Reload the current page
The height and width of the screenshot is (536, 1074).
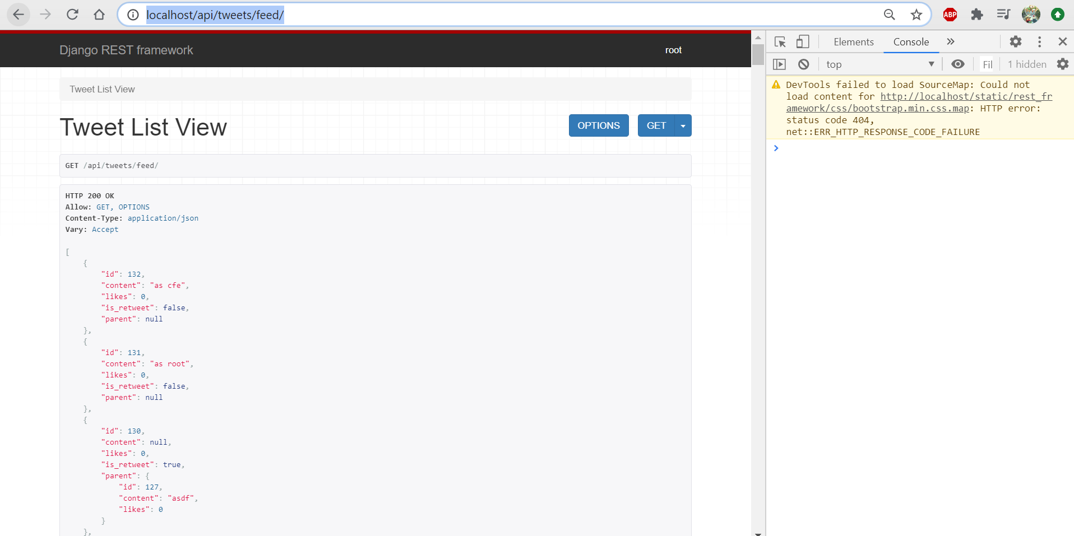pos(72,15)
